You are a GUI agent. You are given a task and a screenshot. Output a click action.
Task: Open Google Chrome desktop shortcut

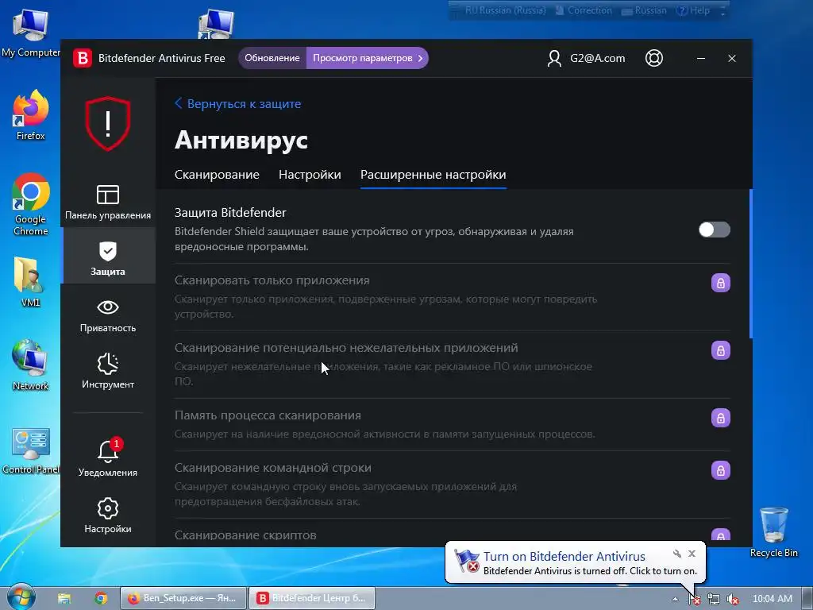click(x=31, y=204)
